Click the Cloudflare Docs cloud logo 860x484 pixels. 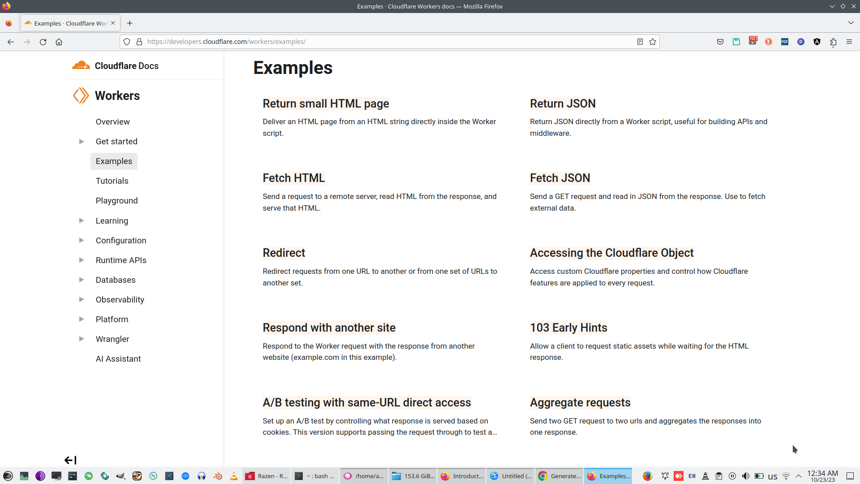(x=81, y=65)
